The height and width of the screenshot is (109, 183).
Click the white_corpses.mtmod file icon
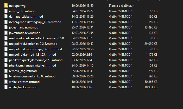click(x=6, y=82)
